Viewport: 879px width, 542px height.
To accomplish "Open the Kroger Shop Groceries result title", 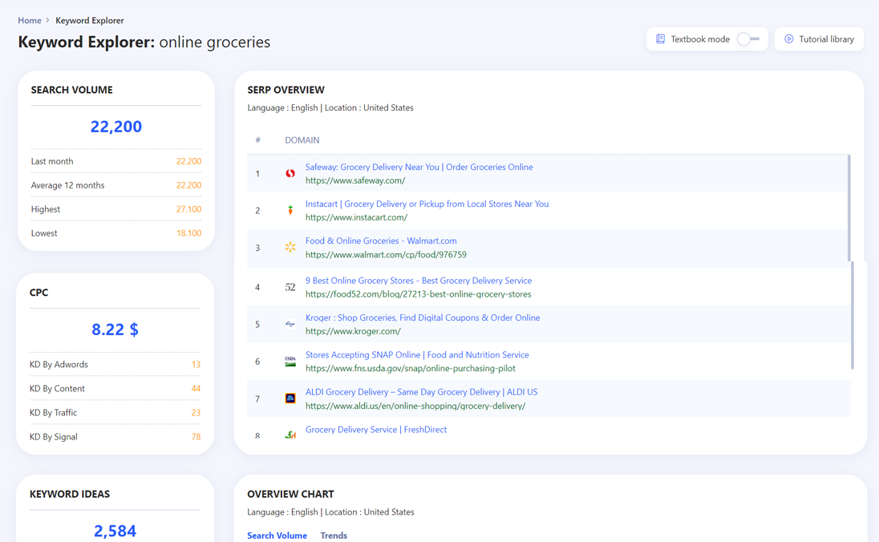I will (x=423, y=318).
